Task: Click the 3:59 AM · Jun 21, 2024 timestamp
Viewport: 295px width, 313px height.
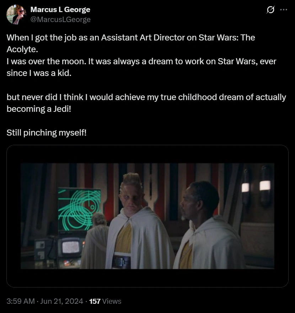Action: 44,301
